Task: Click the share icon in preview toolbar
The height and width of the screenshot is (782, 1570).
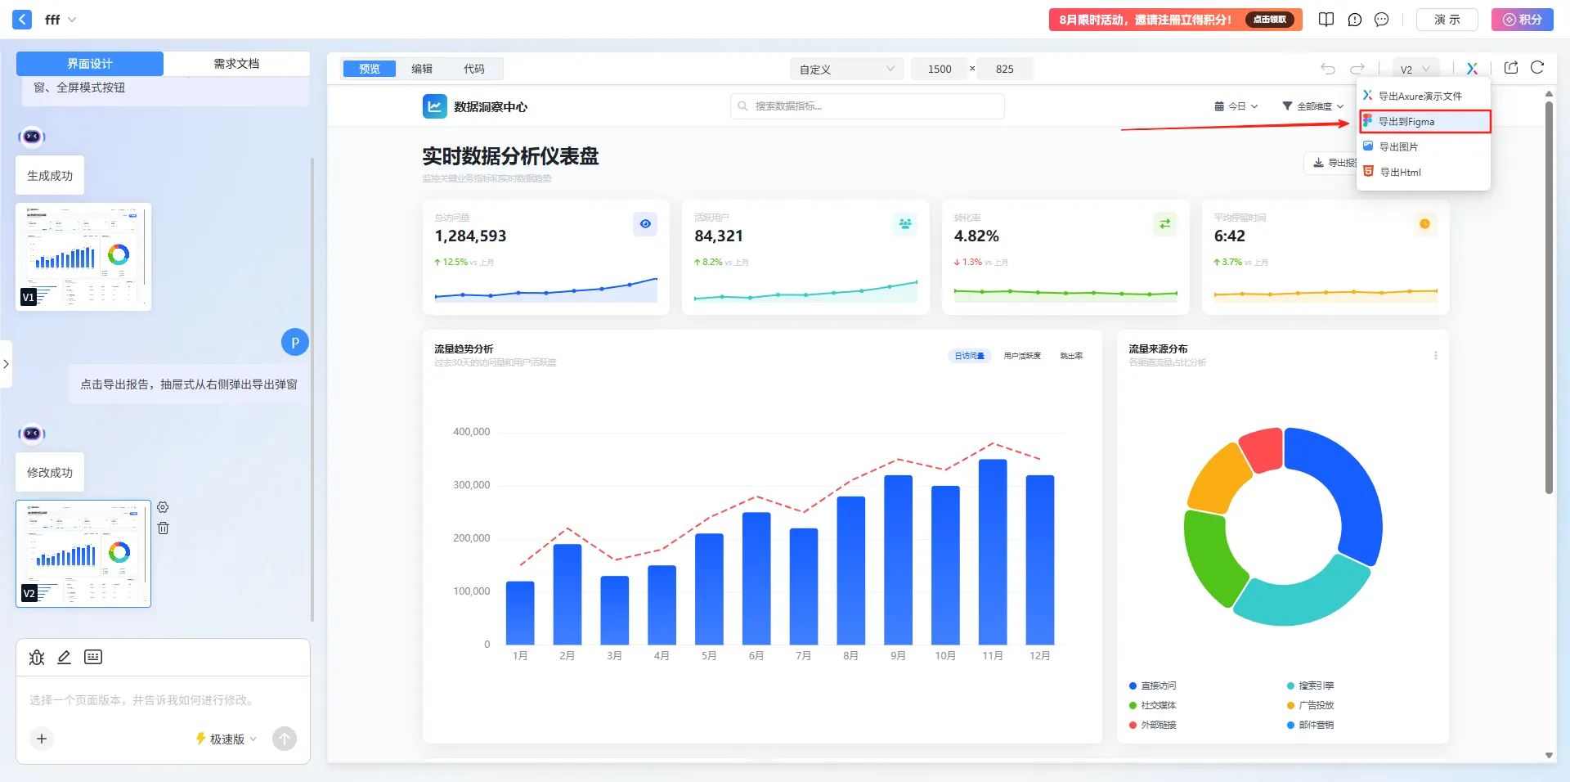Action: (1511, 68)
